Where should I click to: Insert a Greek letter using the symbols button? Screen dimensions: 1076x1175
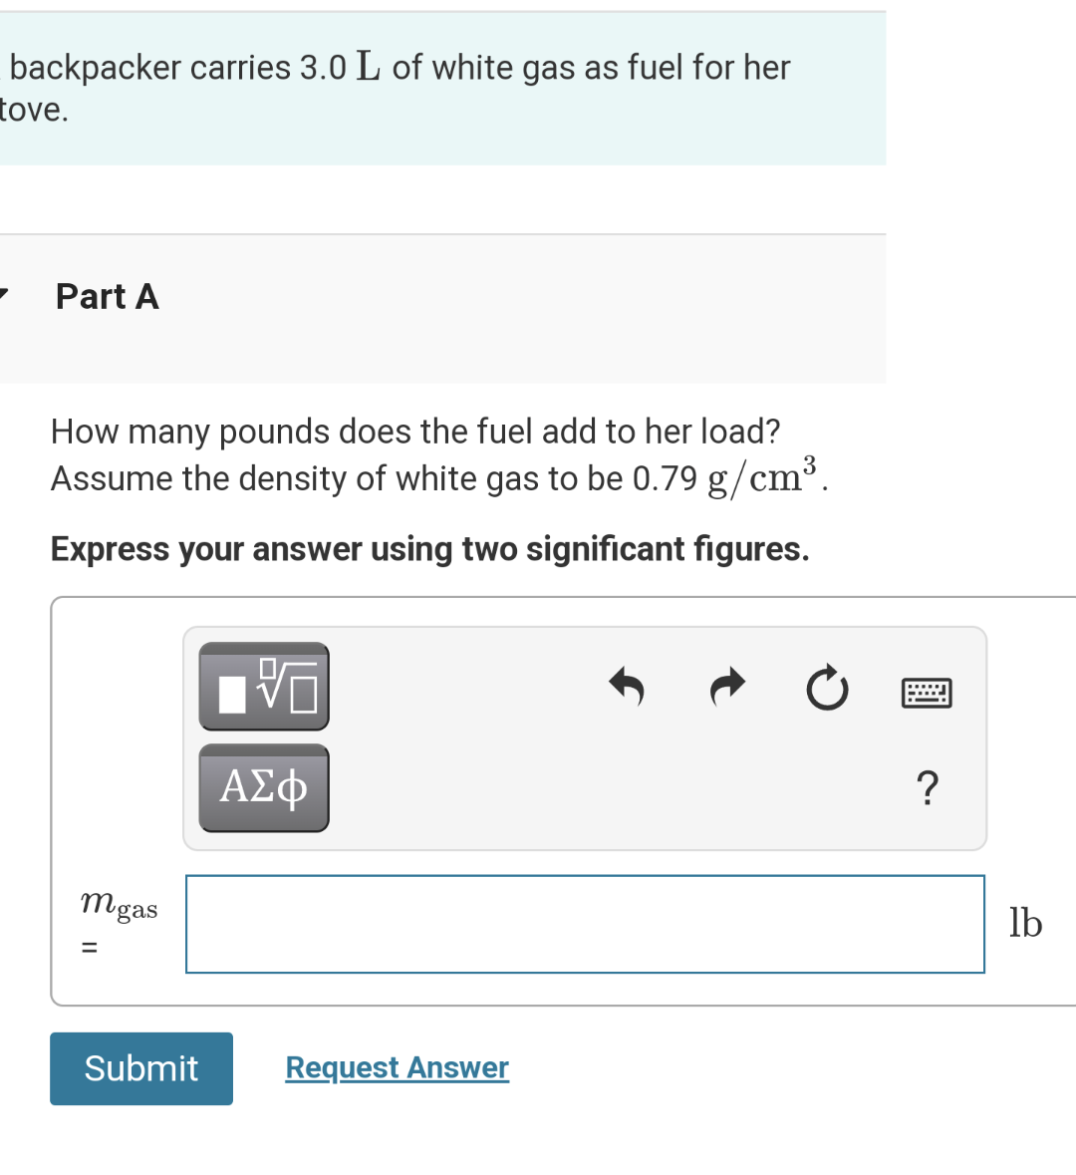(x=263, y=787)
